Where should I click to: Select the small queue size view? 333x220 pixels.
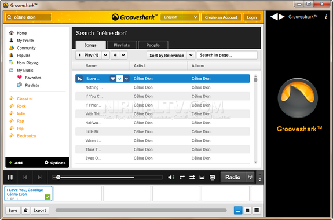point(238,210)
